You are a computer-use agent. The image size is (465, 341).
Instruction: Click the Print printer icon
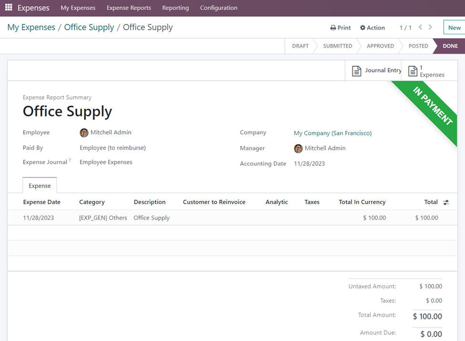coord(333,28)
